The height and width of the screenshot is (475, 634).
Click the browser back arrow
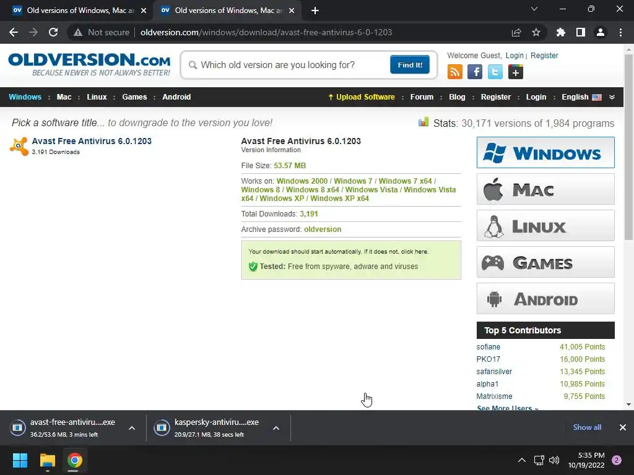click(14, 32)
